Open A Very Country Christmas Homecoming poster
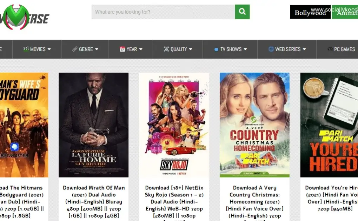Viewport: 358px width, 221px height. (254, 125)
